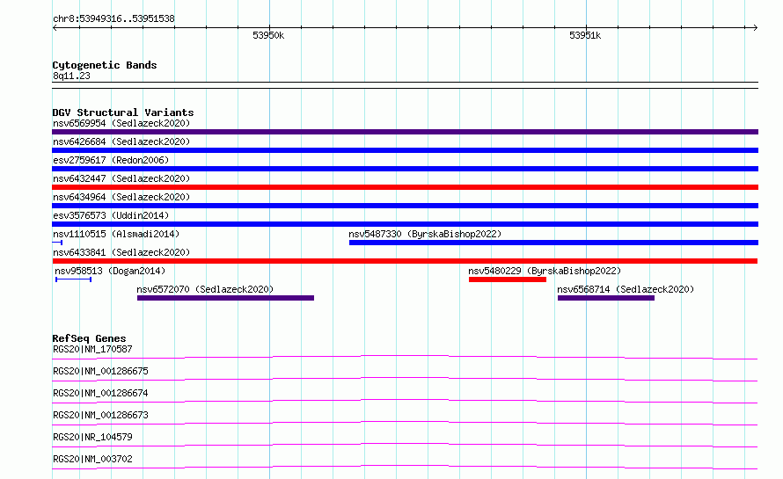Screen dimensions: 783x479
Task: Click the 8q11.23 cytogenetic band bar
Action: pos(405,85)
